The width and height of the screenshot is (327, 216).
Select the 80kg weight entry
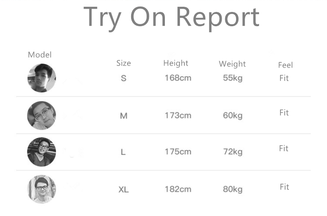point(232,189)
